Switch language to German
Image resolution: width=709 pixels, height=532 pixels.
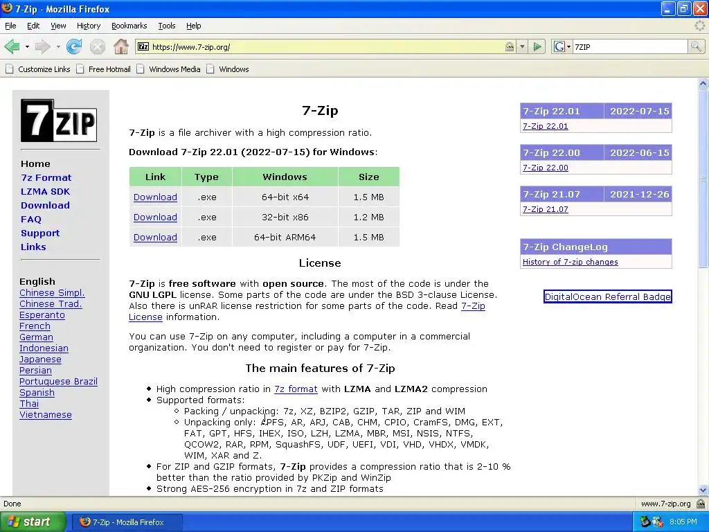click(x=36, y=337)
